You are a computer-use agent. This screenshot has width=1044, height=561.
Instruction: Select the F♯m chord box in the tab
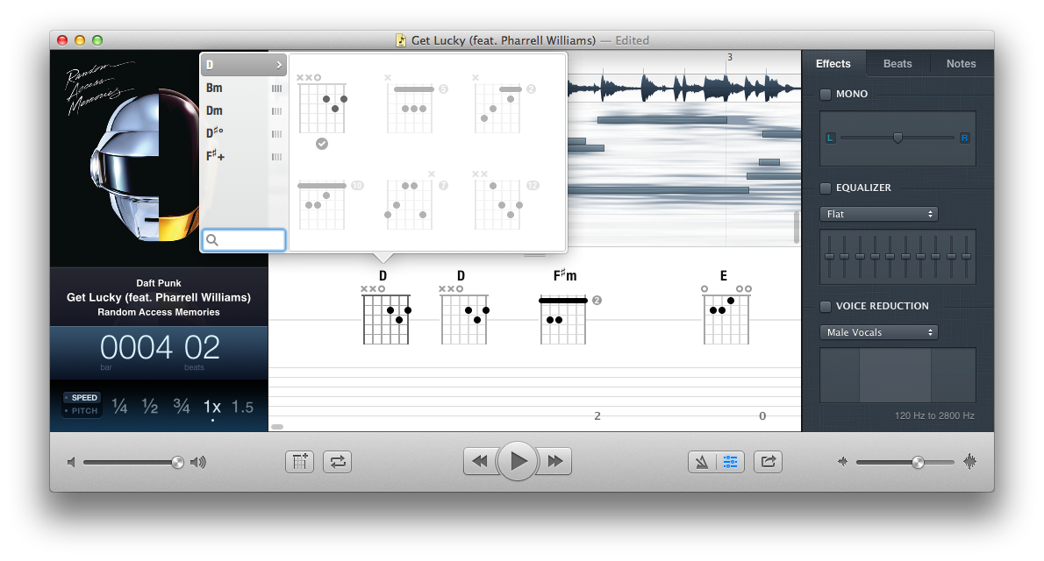pyautogui.click(x=565, y=308)
